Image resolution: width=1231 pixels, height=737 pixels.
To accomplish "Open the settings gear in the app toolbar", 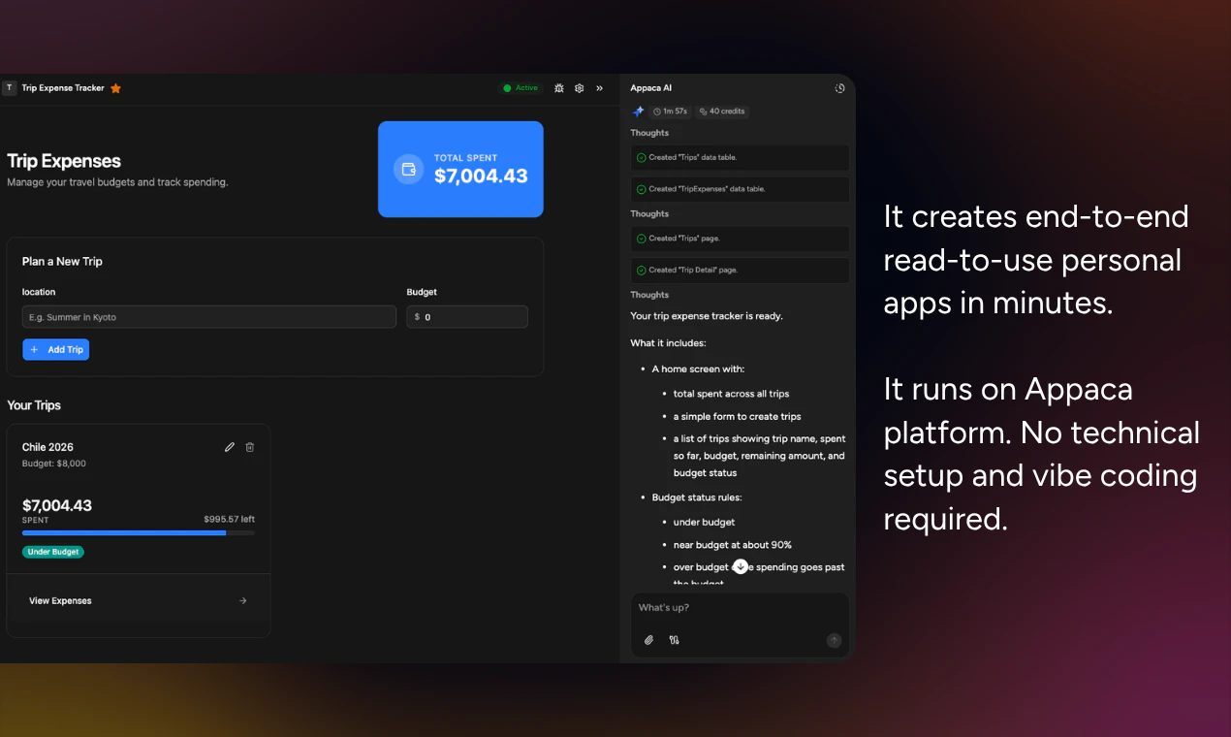I will (579, 87).
